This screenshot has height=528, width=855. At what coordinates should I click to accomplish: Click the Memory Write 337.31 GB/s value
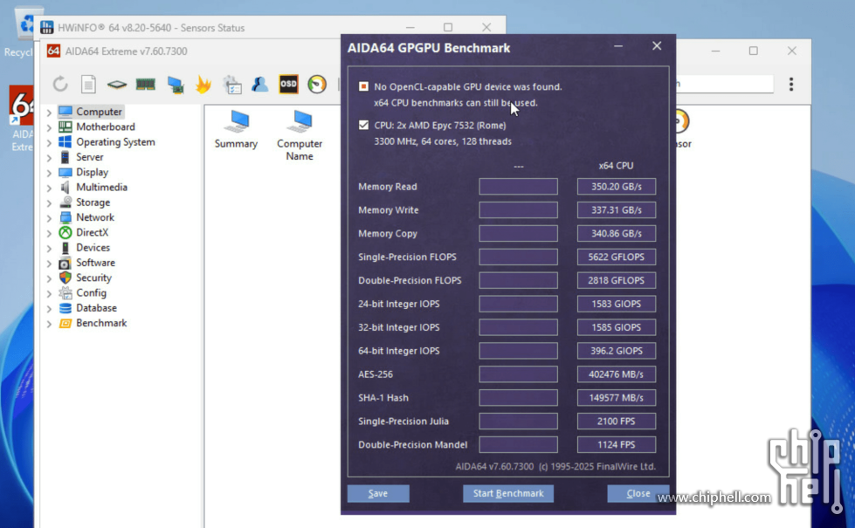click(x=617, y=209)
